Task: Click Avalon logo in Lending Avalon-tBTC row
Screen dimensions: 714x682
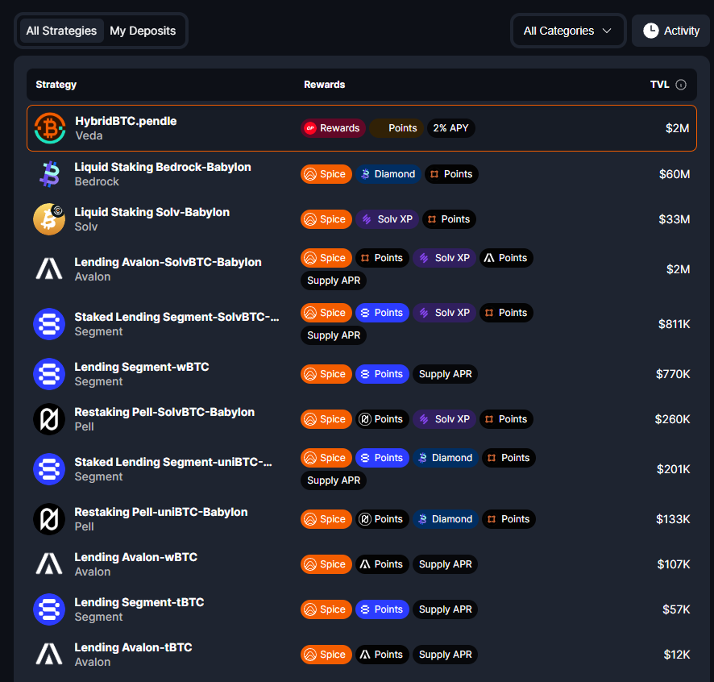Action: pyautogui.click(x=49, y=655)
